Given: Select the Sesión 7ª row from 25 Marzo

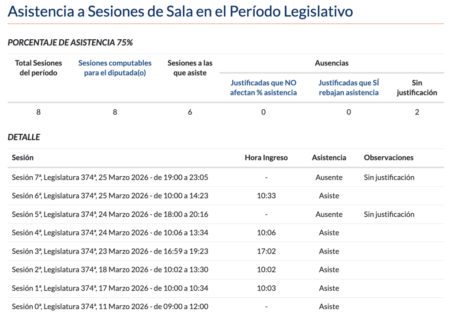Looking at the screenshot, I should 110,178.
